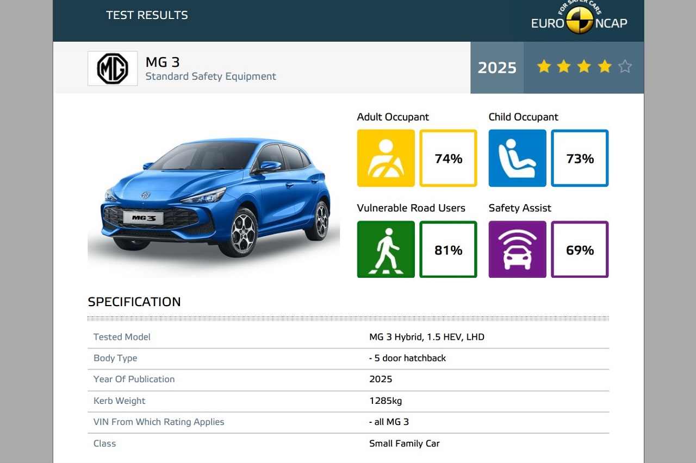Click the 74% Adult Occupant score box
Image resolution: width=696 pixels, height=463 pixels.
(x=449, y=158)
